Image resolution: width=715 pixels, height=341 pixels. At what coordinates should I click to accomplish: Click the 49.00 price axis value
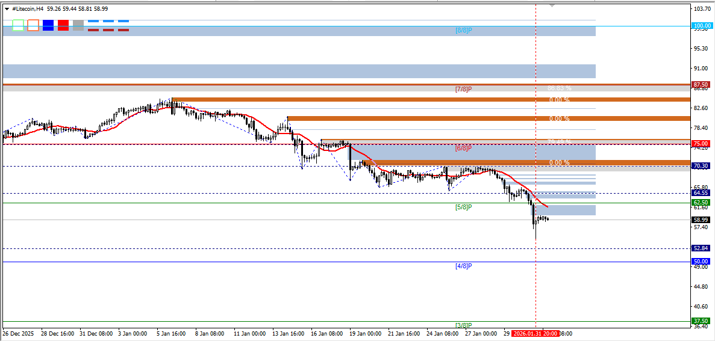point(701,267)
